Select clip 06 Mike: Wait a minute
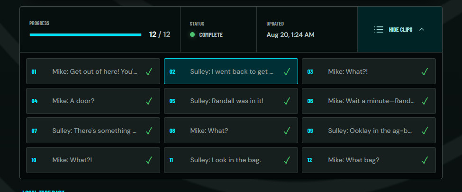The image size is (462, 192). click(369, 101)
